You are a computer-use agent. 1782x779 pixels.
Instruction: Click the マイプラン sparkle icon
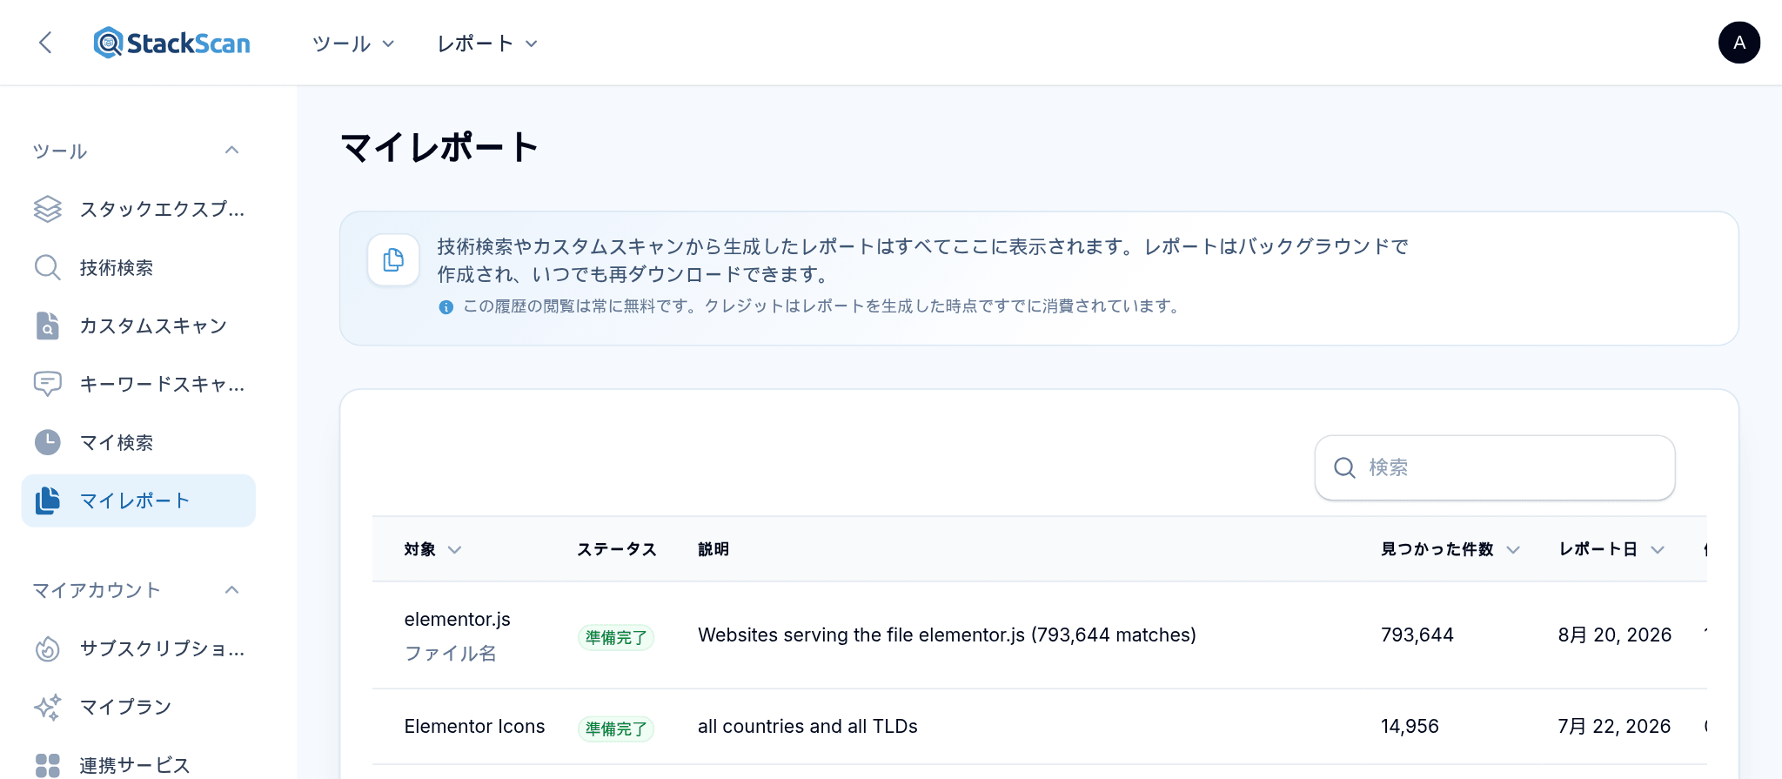[48, 707]
